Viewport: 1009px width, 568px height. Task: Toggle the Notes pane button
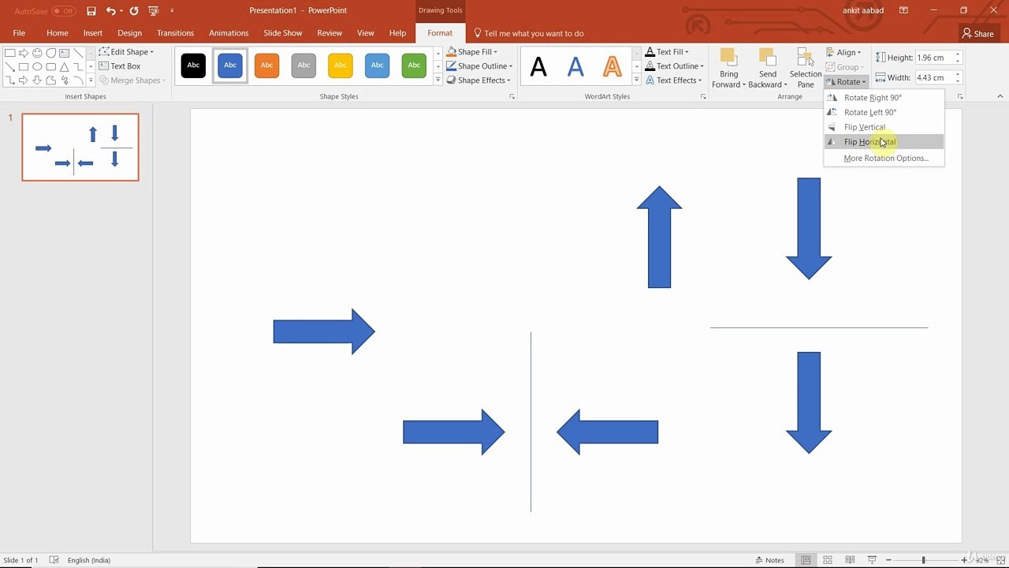click(x=769, y=560)
